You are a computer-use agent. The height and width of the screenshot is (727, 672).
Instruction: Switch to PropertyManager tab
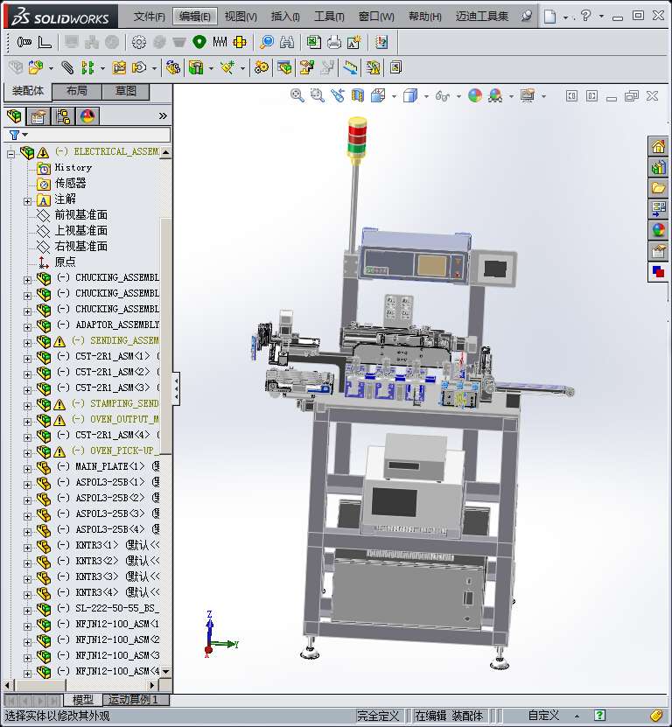pos(38,115)
